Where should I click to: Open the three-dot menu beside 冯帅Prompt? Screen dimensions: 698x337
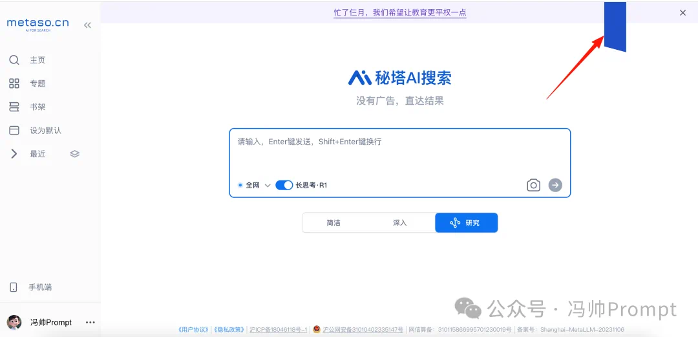coord(90,322)
